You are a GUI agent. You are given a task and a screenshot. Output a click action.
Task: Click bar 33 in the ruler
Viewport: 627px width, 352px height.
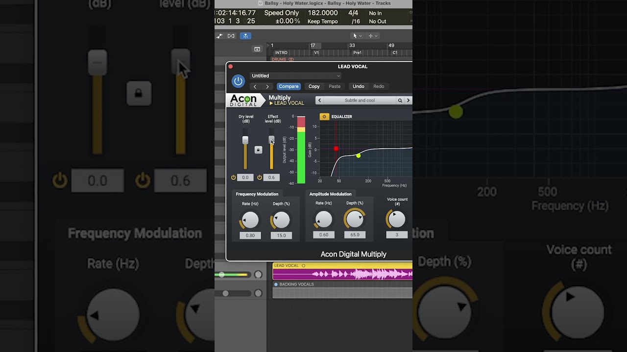(x=352, y=45)
